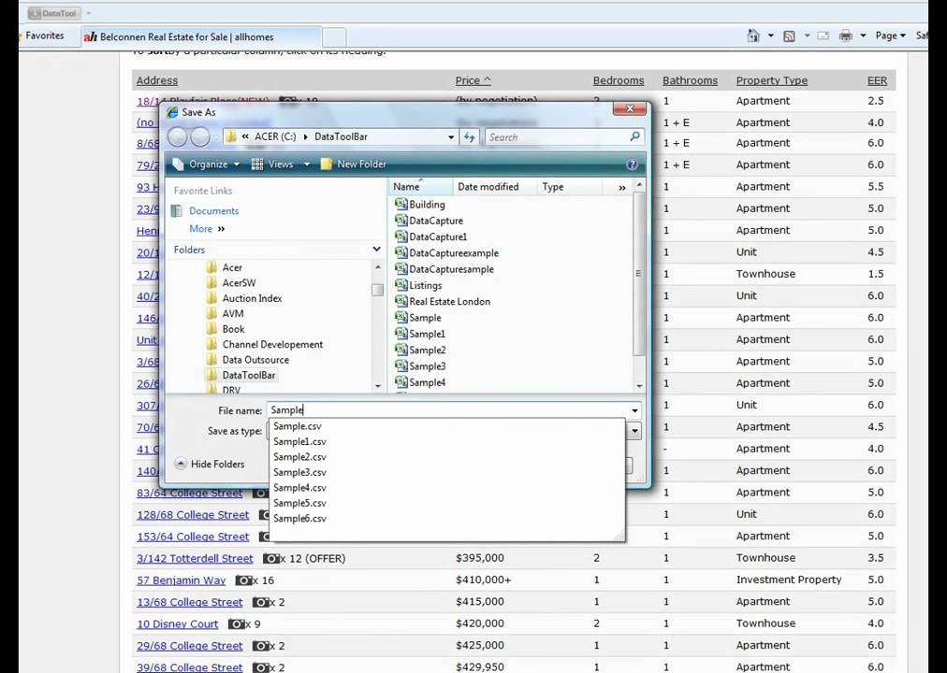The width and height of the screenshot is (947, 673).
Task: Click the File name input field
Action: [447, 410]
